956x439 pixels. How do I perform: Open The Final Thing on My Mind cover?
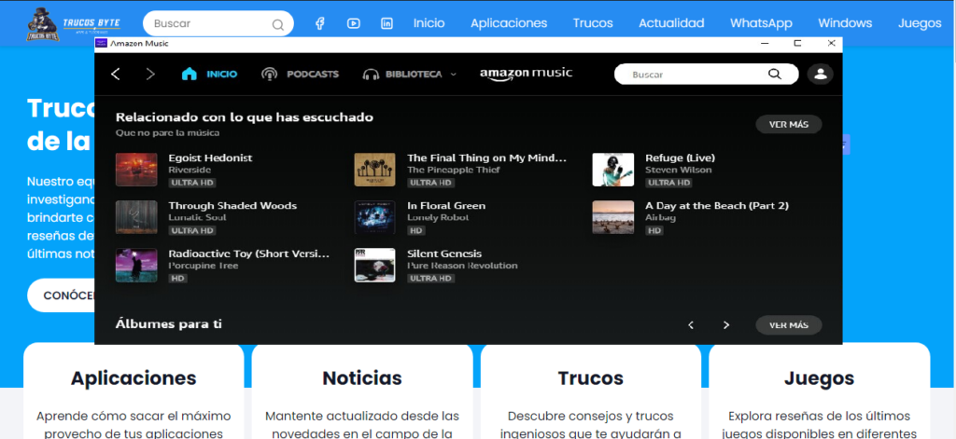[375, 170]
